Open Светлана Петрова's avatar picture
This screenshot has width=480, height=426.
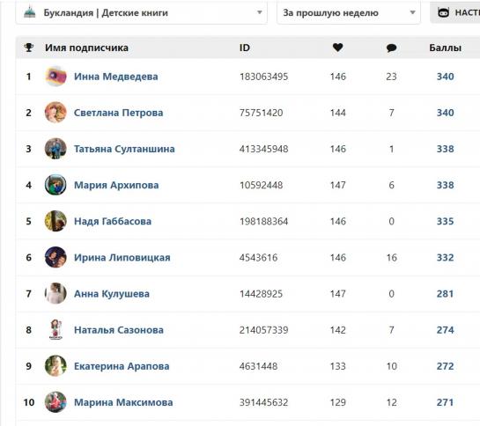coord(55,113)
